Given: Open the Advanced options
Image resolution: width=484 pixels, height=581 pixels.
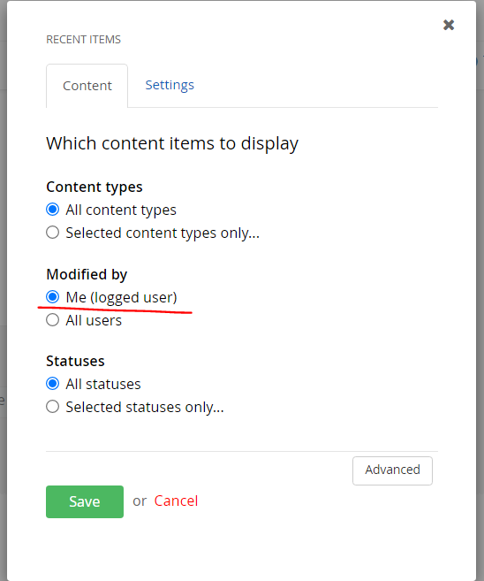Looking at the screenshot, I should coord(392,470).
